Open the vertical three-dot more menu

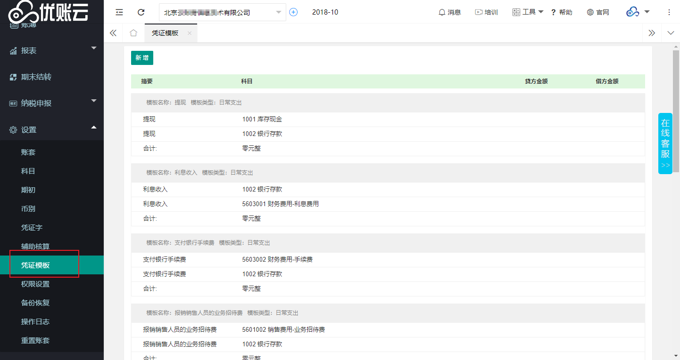669,12
